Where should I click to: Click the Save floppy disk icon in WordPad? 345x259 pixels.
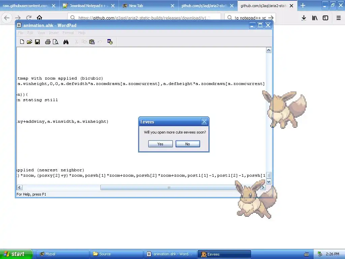point(37,42)
